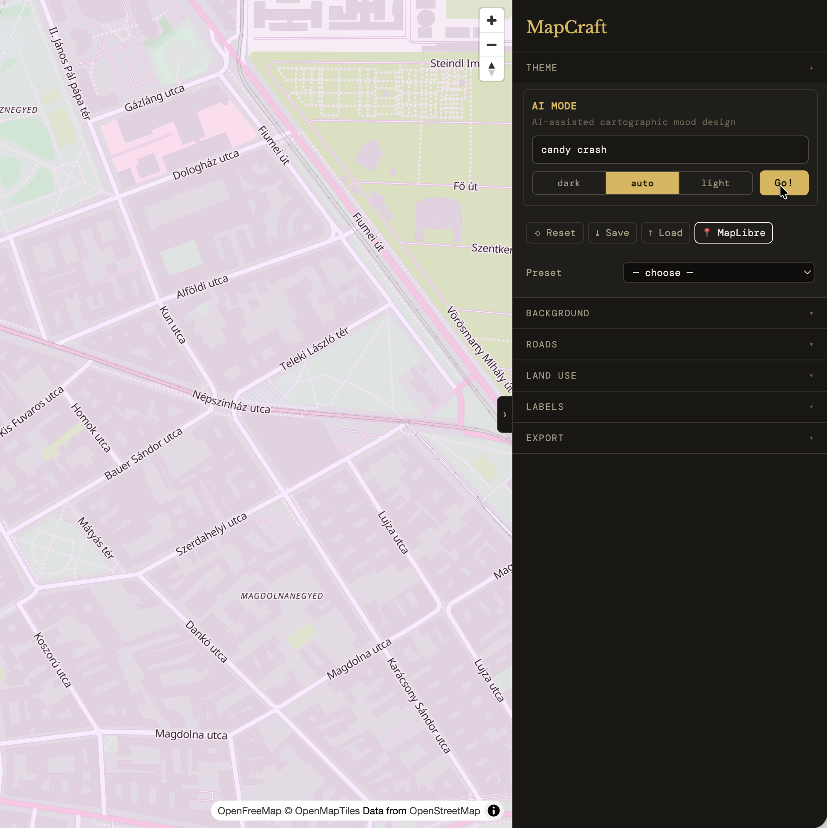Expand the Roads section

pyautogui.click(x=669, y=345)
